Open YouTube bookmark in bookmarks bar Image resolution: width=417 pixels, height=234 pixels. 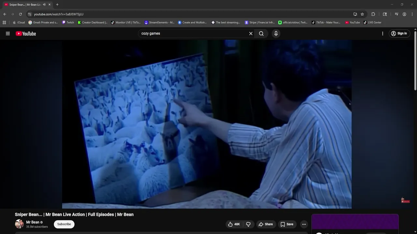[352, 22]
